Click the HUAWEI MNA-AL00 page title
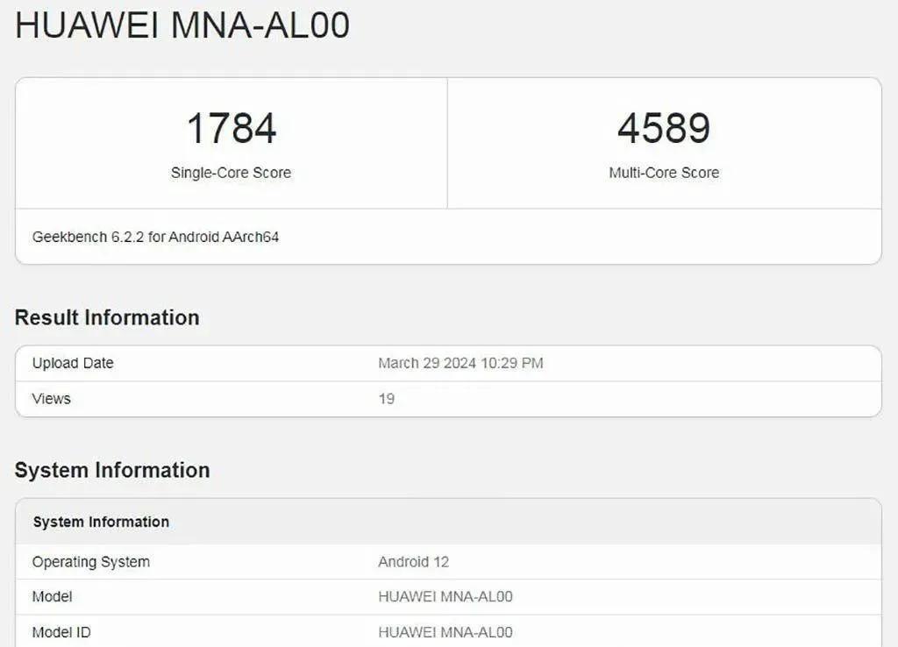 [x=182, y=25]
